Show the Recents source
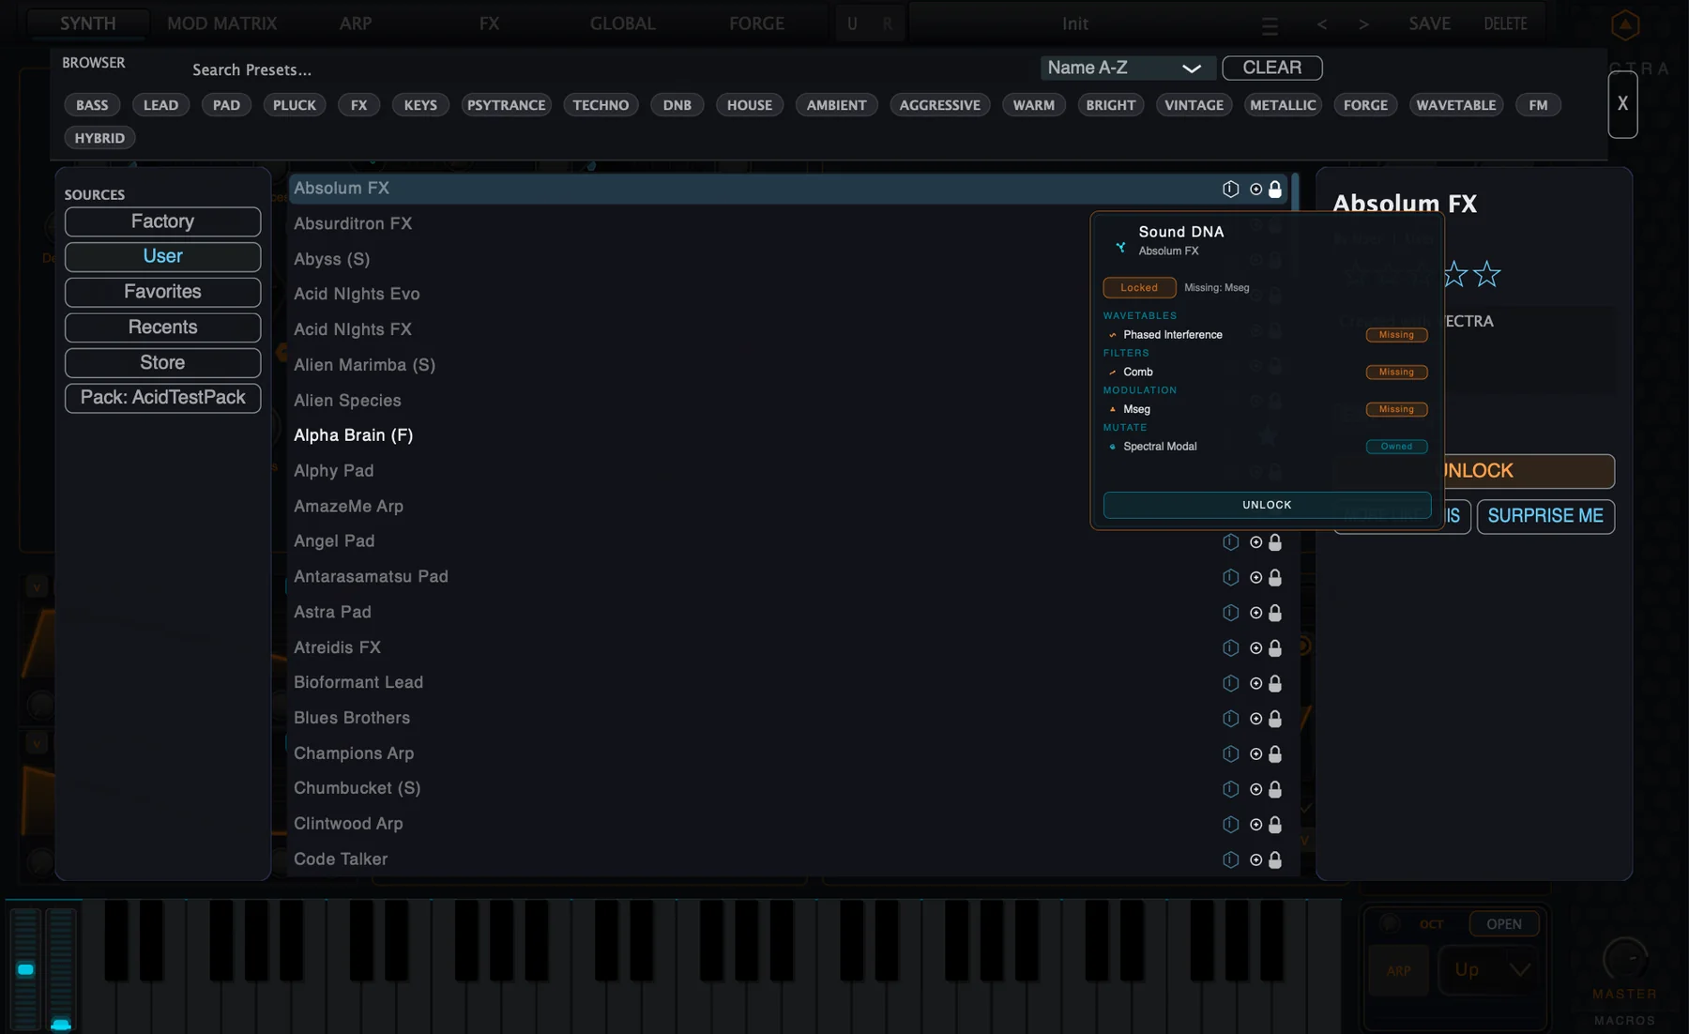The height and width of the screenshot is (1034, 1689). (162, 327)
